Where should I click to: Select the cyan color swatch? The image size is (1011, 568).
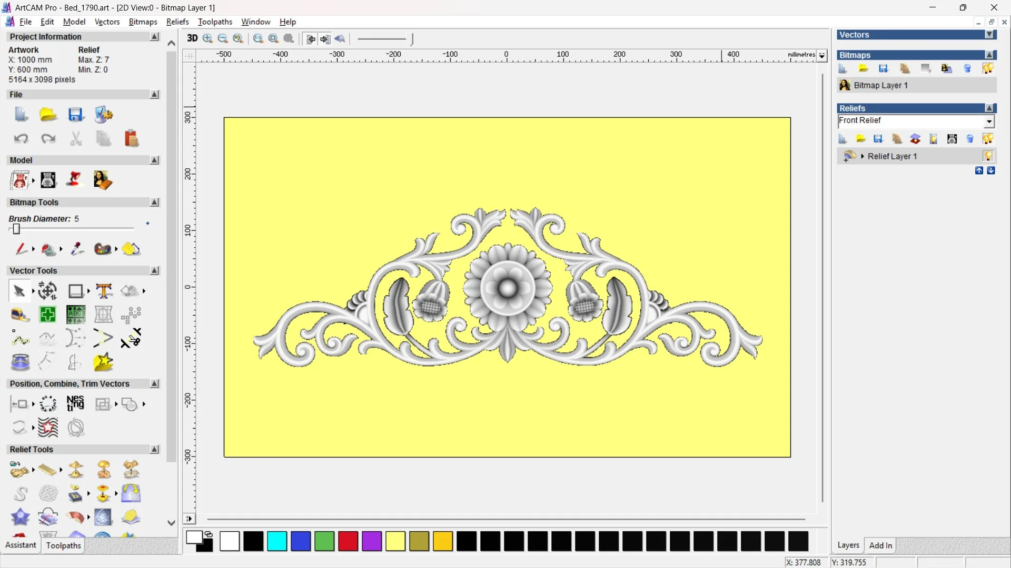pyautogui.click(x=277, y=541)
